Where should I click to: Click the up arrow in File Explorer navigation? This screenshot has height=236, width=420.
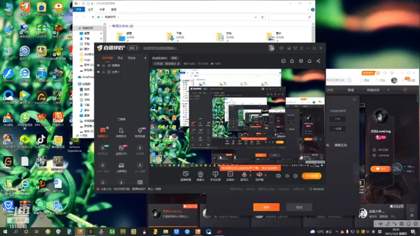point(93,17)
